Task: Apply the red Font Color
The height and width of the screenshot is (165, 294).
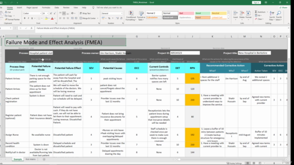Action: point(52,18)
